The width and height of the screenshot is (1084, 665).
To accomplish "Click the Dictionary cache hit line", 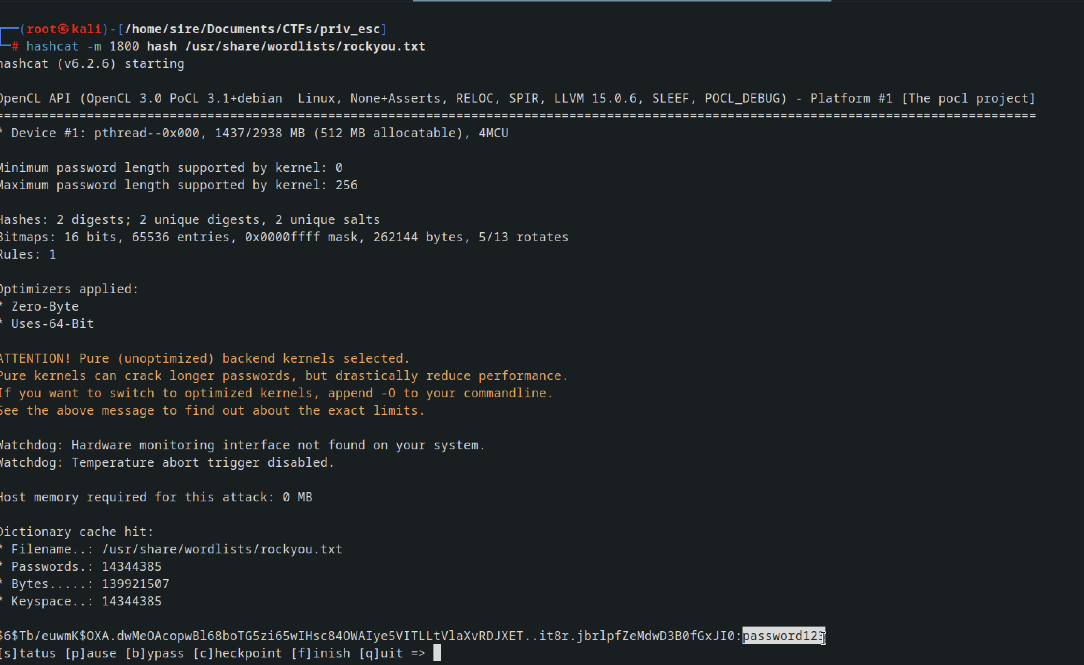I will tap(77, 532).
